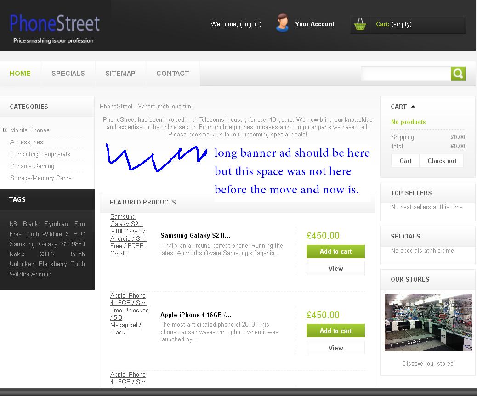Click the No products cart text
477x396 pixels.
tap(408, 122)
